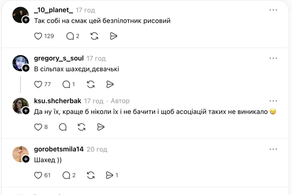Image resolution: width=292 pixels, height=195 pixels.
Task: Open more options for gorobetsmila14 comment
Action: (x=273, y=149)
